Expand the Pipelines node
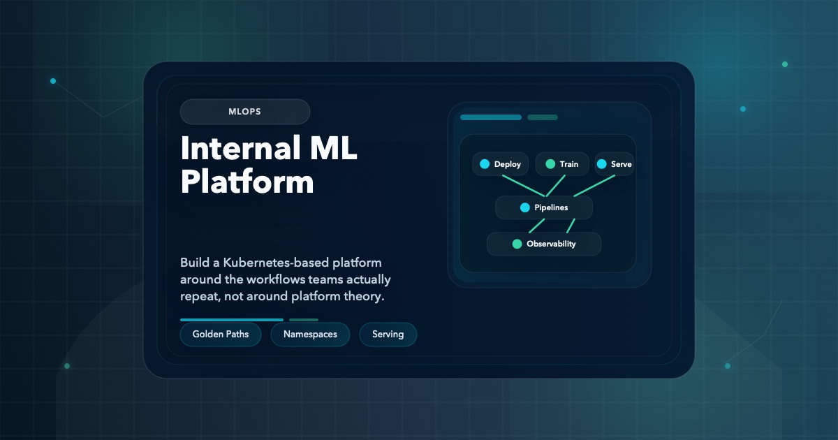This screenshot has height=440, width=838. click(543, 207)
